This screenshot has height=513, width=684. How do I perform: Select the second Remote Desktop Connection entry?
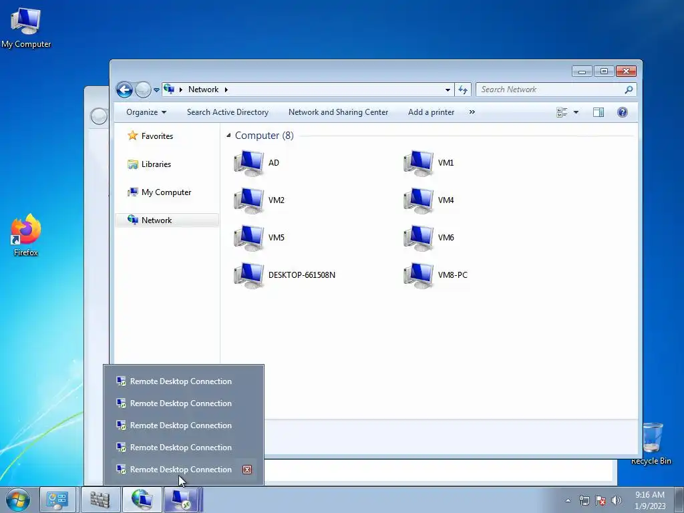(x=183, y=403)
